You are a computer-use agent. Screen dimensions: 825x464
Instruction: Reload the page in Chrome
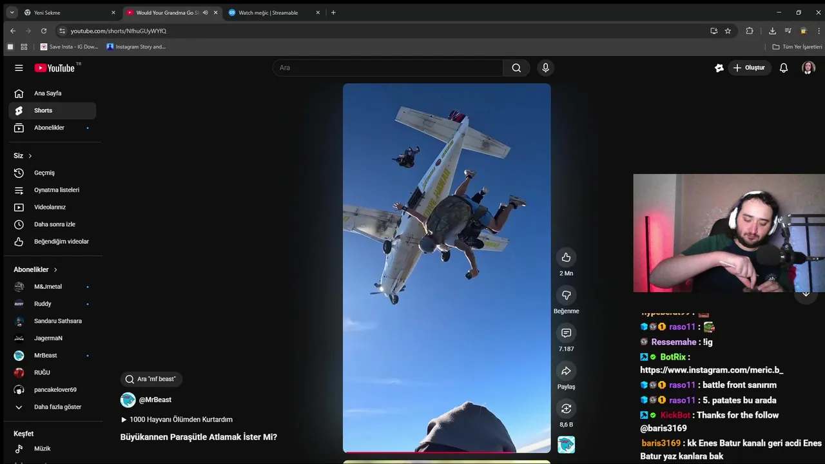[43, 30]
